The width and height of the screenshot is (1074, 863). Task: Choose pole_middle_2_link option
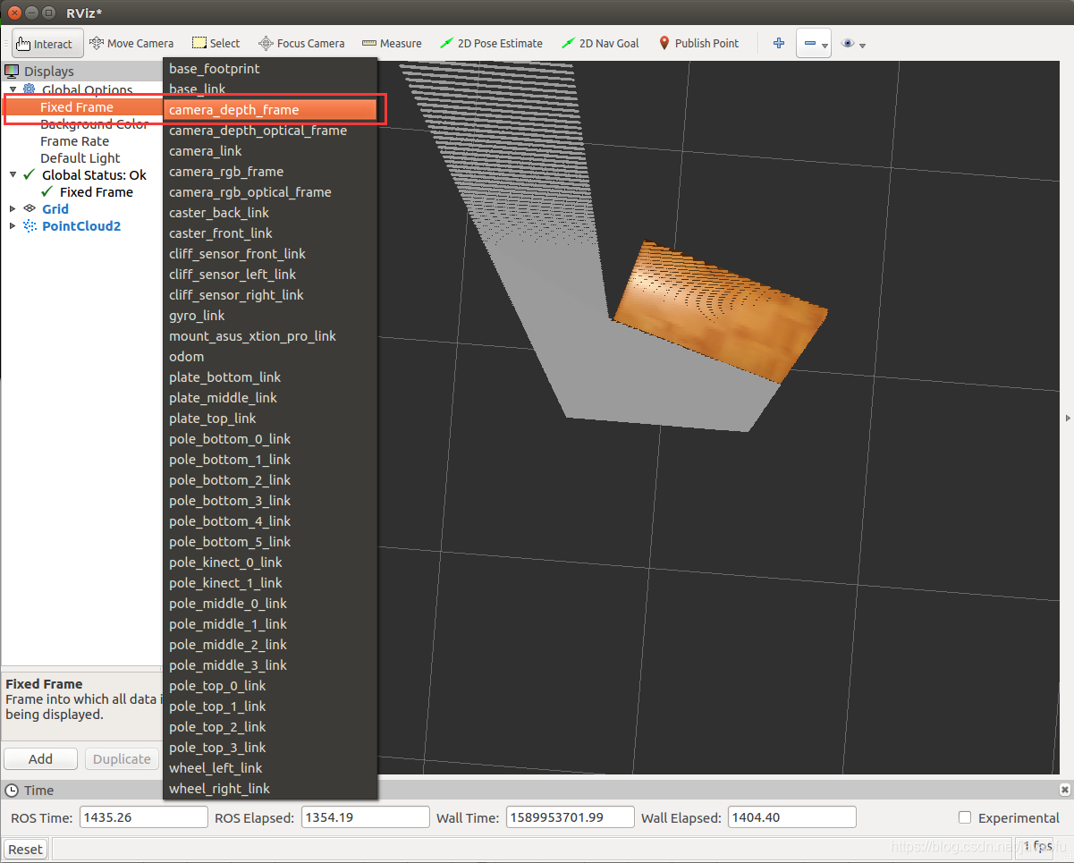pos(270,644)
